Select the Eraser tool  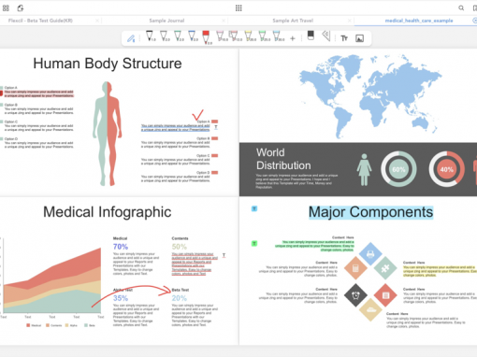click(311, 36)
